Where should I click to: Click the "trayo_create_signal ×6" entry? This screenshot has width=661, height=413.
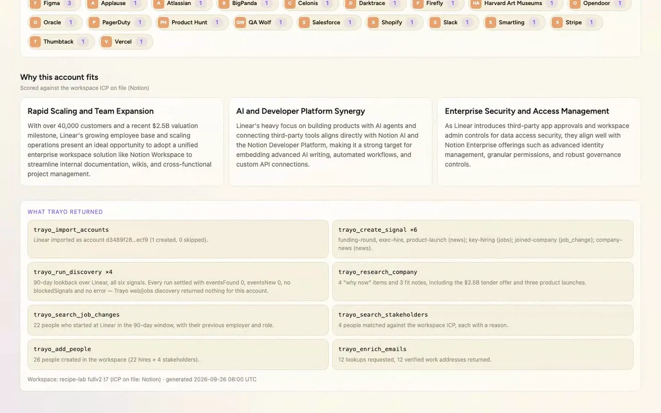(482, 239)
